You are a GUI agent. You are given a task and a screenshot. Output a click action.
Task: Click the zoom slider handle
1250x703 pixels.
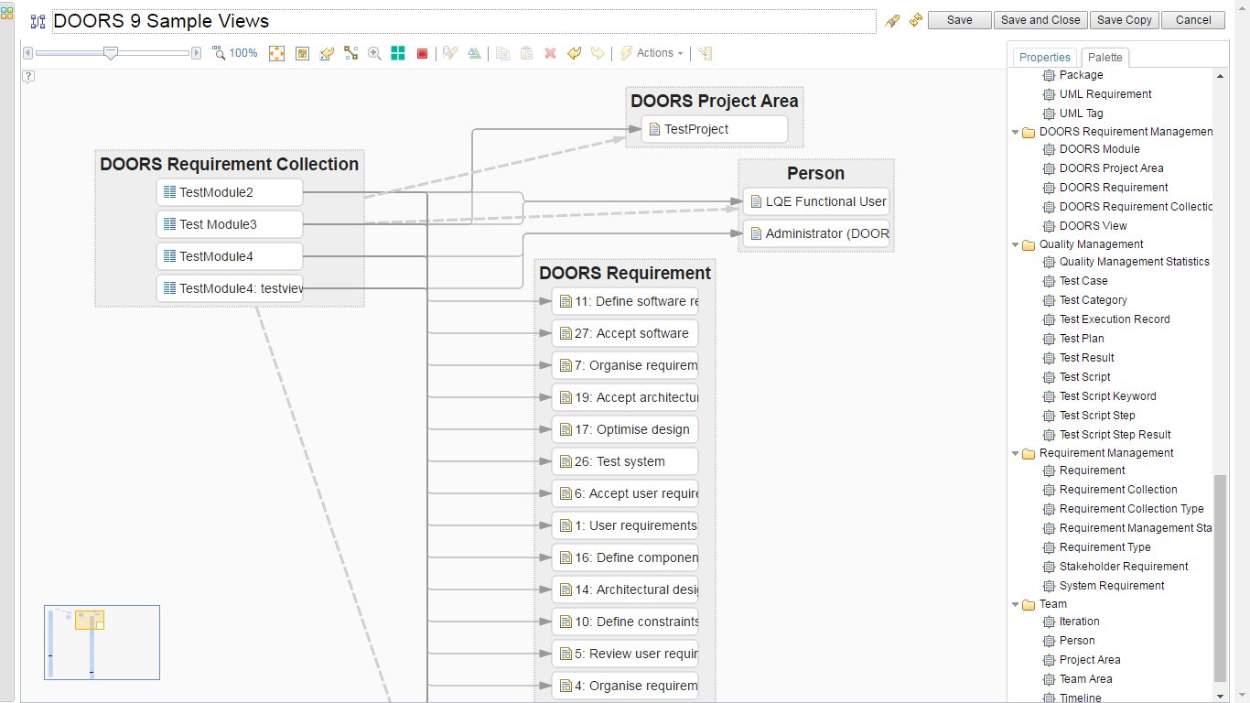pyautogui.click(x=111, y=54)
